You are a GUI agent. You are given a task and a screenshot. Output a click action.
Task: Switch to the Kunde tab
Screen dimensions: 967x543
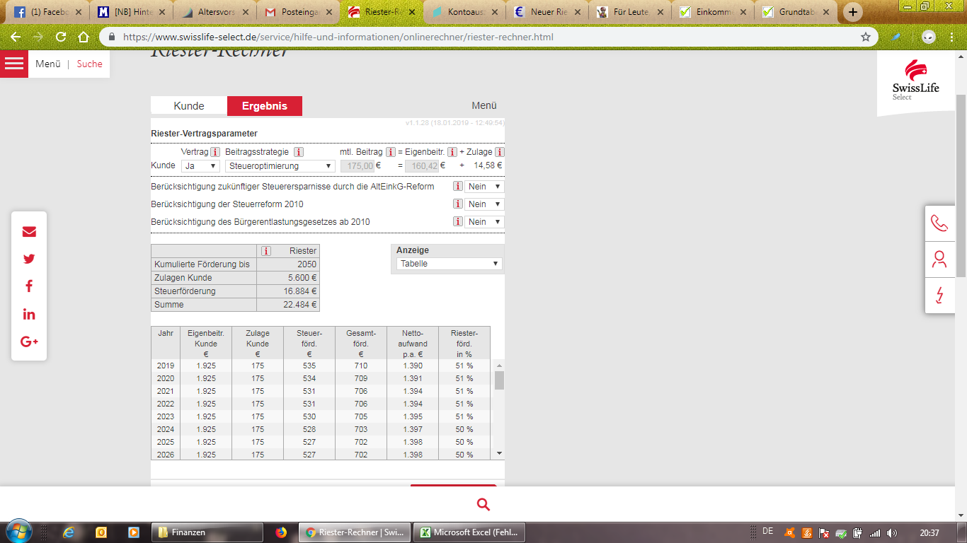pos(189,106)
